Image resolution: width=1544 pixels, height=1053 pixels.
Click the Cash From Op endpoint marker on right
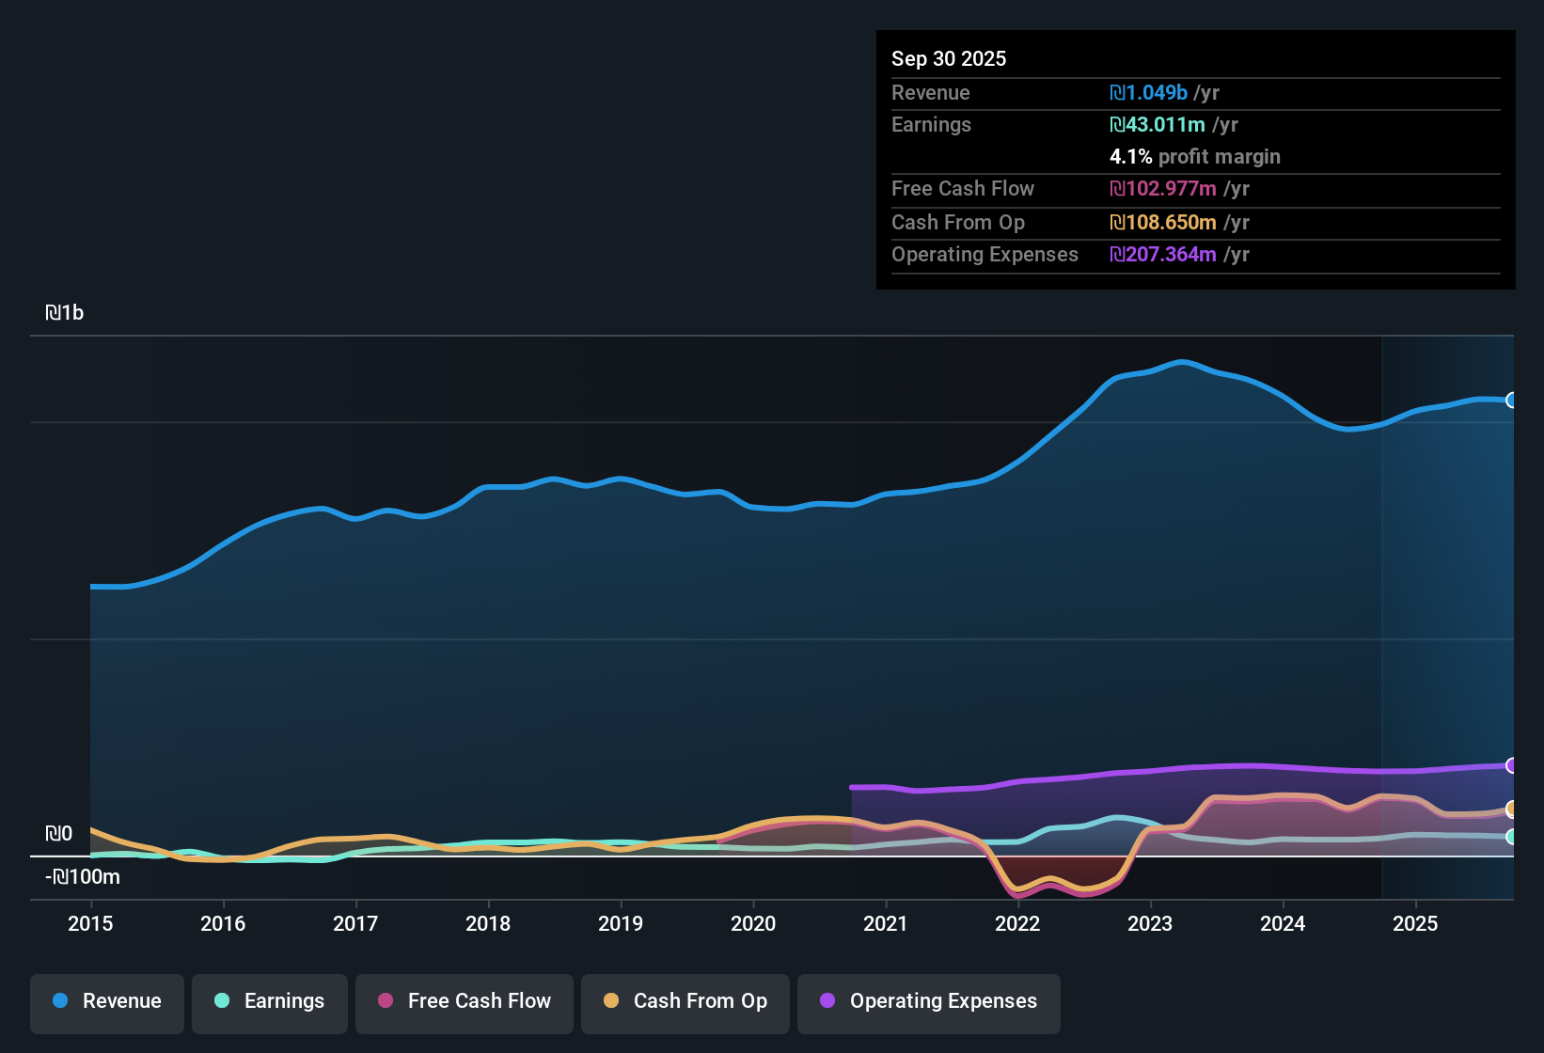[1512, 808]
